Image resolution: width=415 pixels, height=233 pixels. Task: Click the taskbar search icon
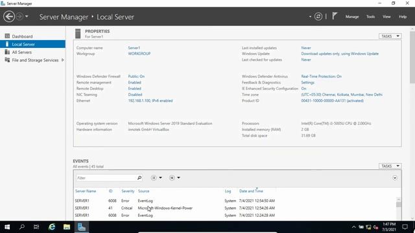22,227
